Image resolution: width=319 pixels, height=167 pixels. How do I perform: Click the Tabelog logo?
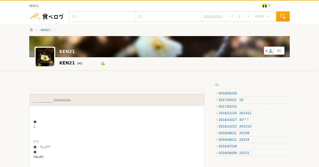(x=47, y=16)
